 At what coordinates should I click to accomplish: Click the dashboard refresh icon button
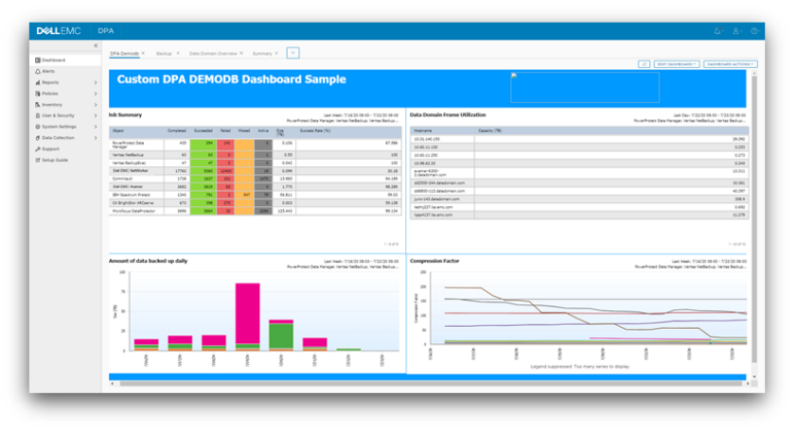(x=644, y=64)
